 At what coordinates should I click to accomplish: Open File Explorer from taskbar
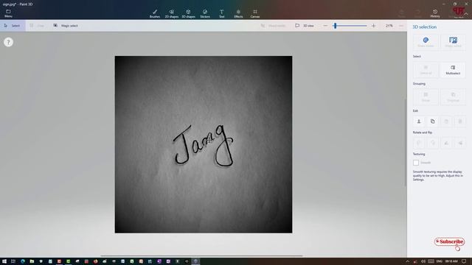[32, 261]
